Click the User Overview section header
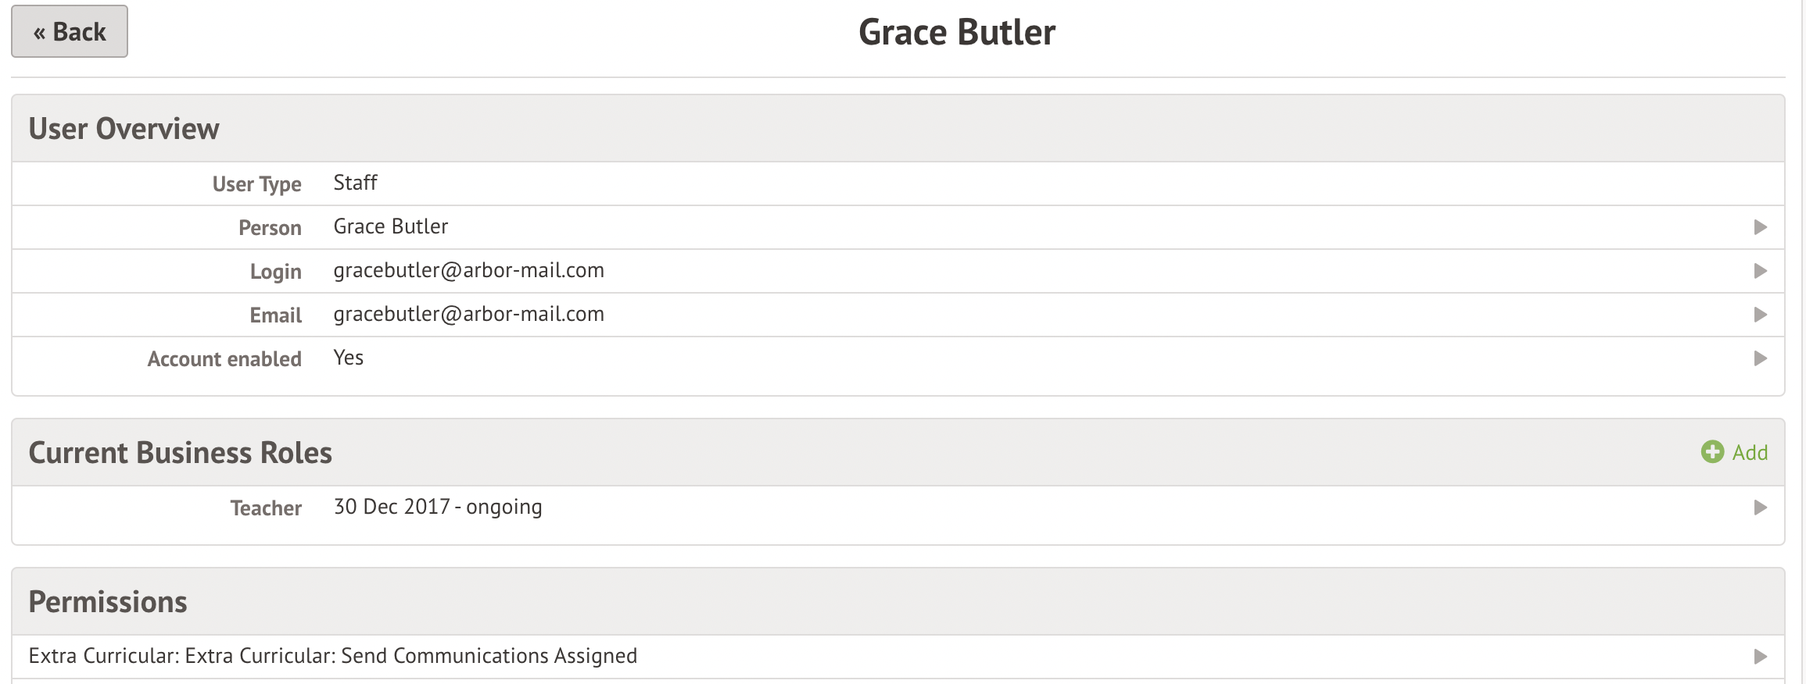Image resolution: width=1806 pixels, height=684 pixels. pyautogui.click(x=124, y=129)
